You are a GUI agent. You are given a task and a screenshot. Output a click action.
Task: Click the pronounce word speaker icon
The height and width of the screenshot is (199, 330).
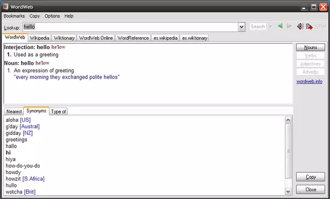click(301, 27)
